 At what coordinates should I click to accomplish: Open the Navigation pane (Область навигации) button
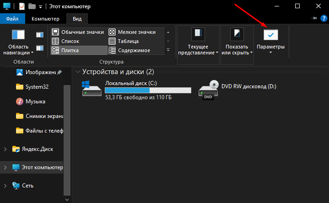tap(18, 42)
